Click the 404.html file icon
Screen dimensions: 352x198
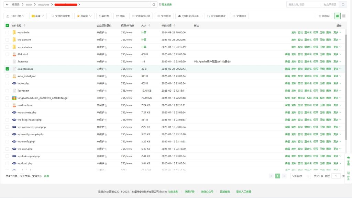click(14, 54)
